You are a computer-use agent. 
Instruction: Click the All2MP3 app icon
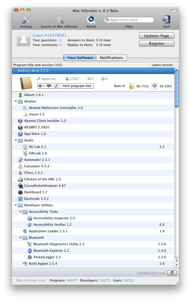[20, 127]
